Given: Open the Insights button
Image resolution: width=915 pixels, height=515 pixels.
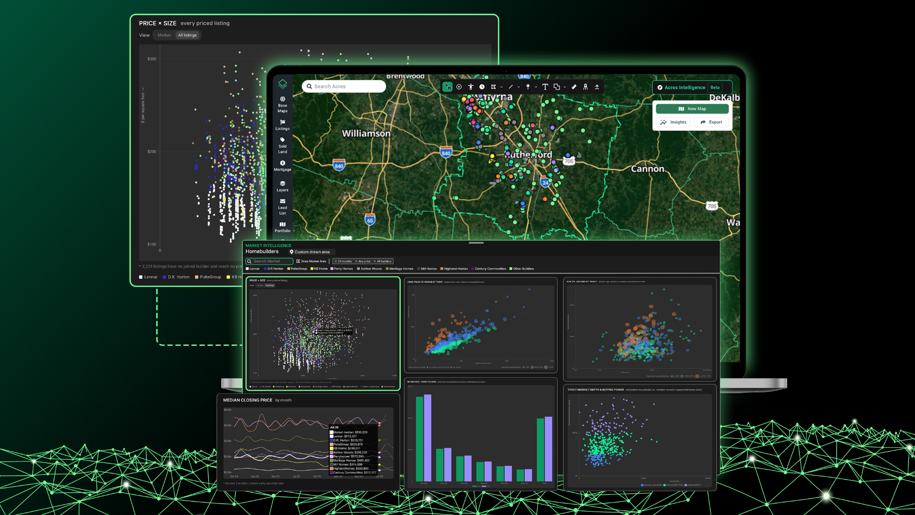Looking at the screenshot, I should click(673, 123).
